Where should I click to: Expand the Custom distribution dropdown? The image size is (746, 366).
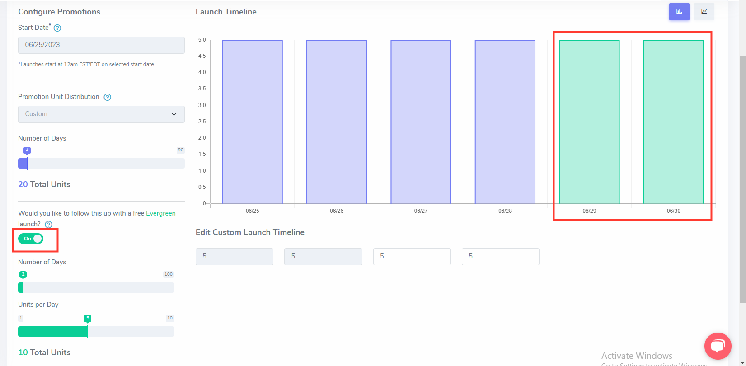[101, 114]
